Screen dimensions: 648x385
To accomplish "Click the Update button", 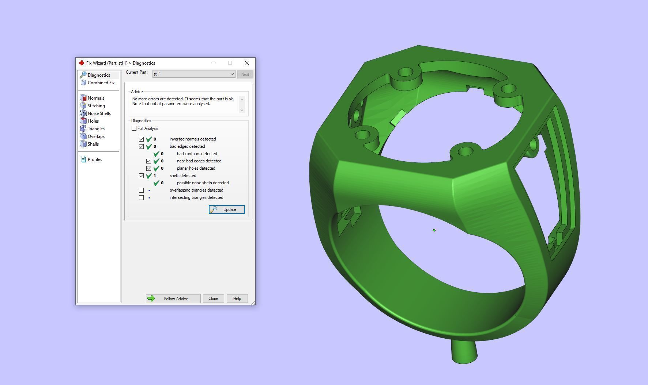I will pos(227,209).
